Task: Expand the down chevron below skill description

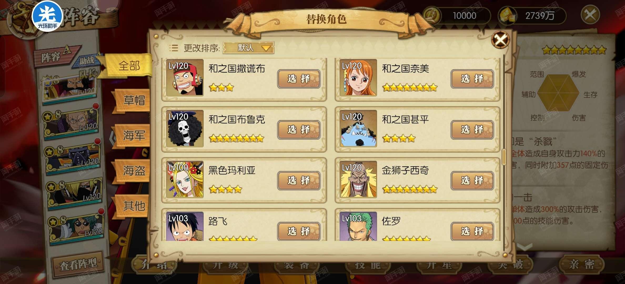Action: pyautogui.click(x=525, y=247)
